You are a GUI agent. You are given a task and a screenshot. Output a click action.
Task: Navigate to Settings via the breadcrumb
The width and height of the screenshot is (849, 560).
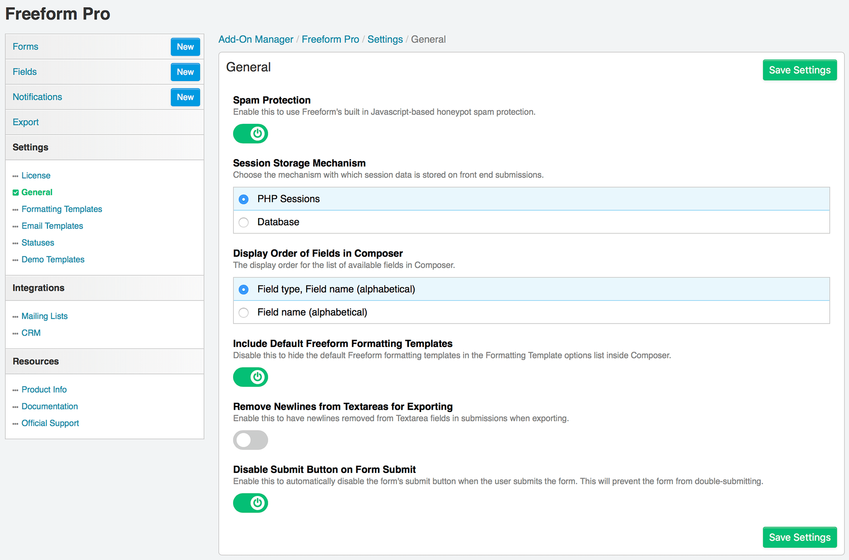385,39
